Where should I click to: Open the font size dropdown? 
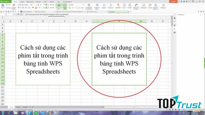coord(36,5)
